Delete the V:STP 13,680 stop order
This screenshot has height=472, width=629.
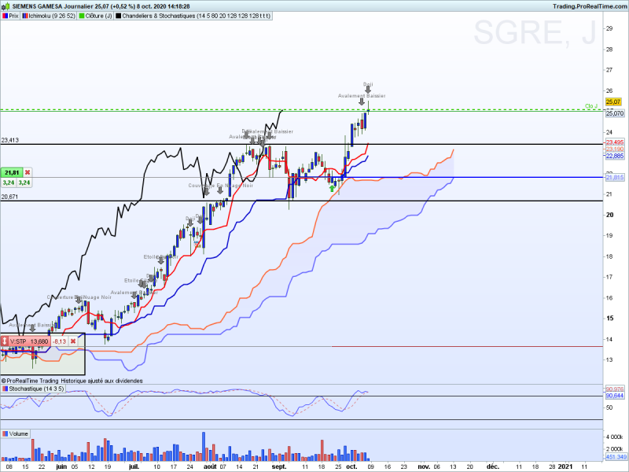73,341
